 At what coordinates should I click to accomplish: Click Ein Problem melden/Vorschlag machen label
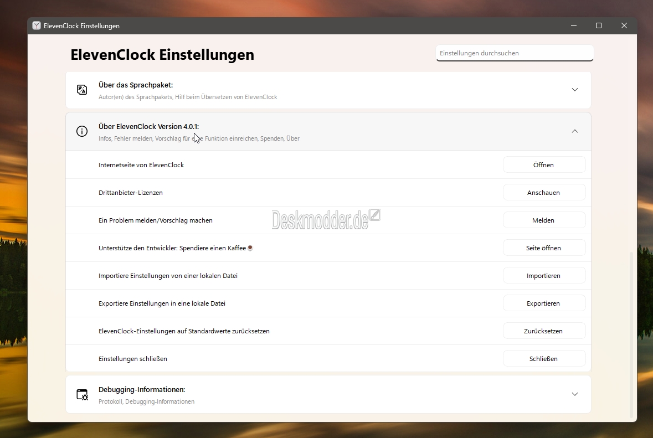[x=155, y=220]
